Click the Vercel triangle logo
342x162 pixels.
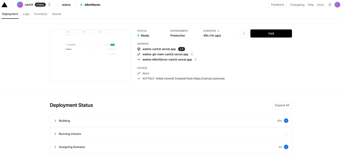(x=4, y=5)
